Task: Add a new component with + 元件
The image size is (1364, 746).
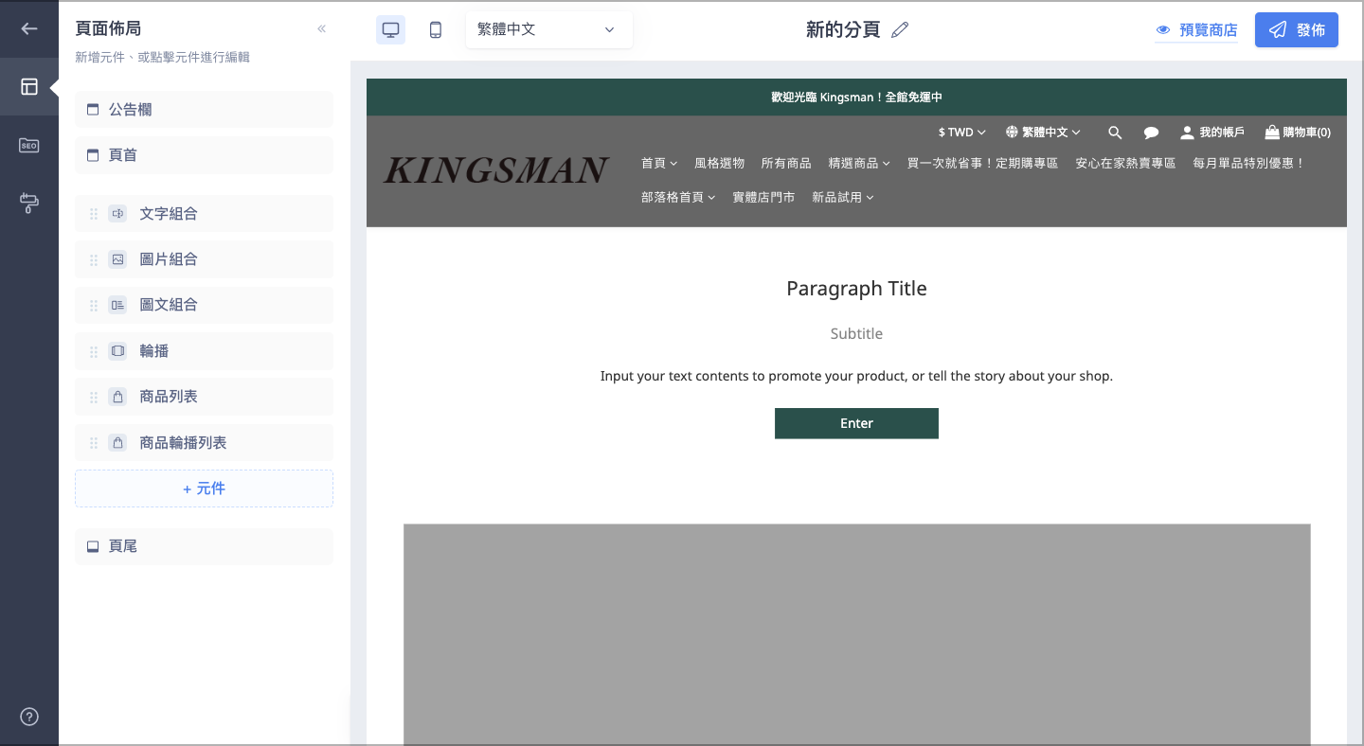Action: tap(204, 488)
